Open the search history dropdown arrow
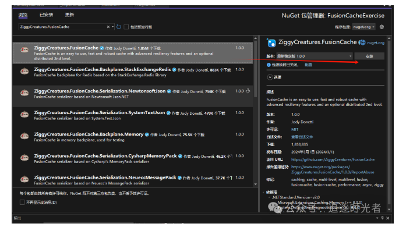399x227 pixels. pos(113,27)
